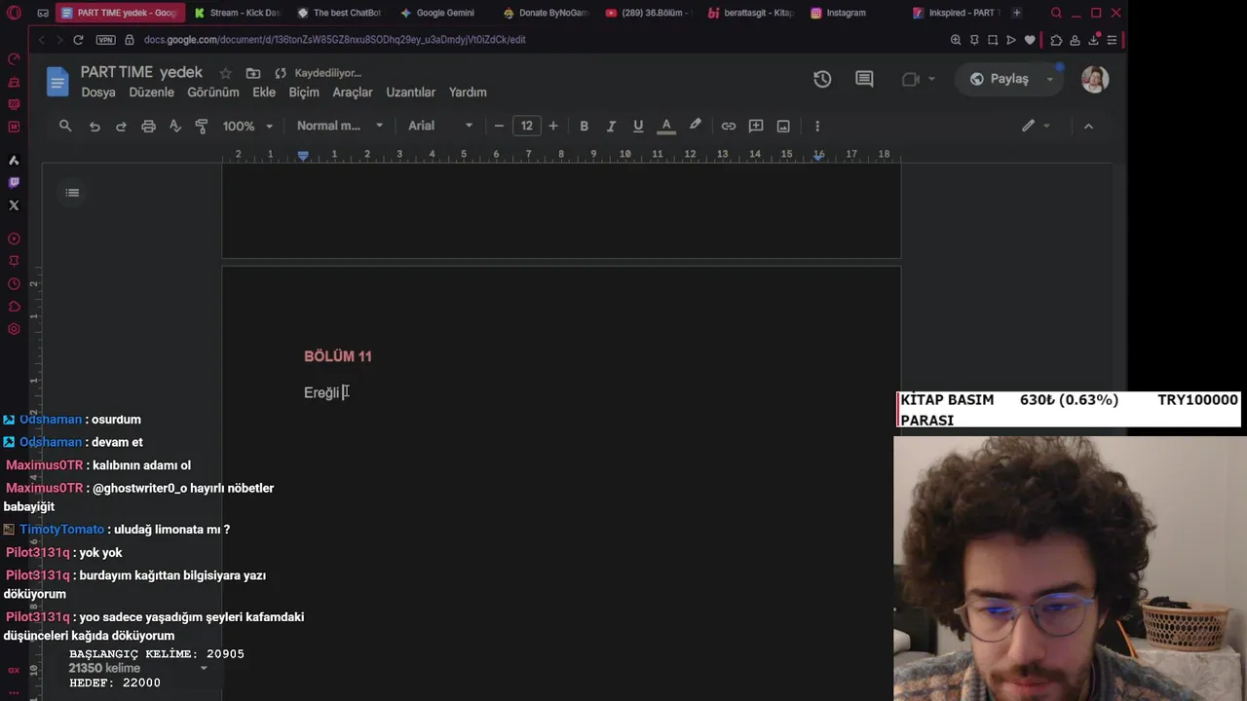Viewport: 1247px width, 701px height.
Task: Open the 100% zoom dropdown
Action: coord(247,126)
